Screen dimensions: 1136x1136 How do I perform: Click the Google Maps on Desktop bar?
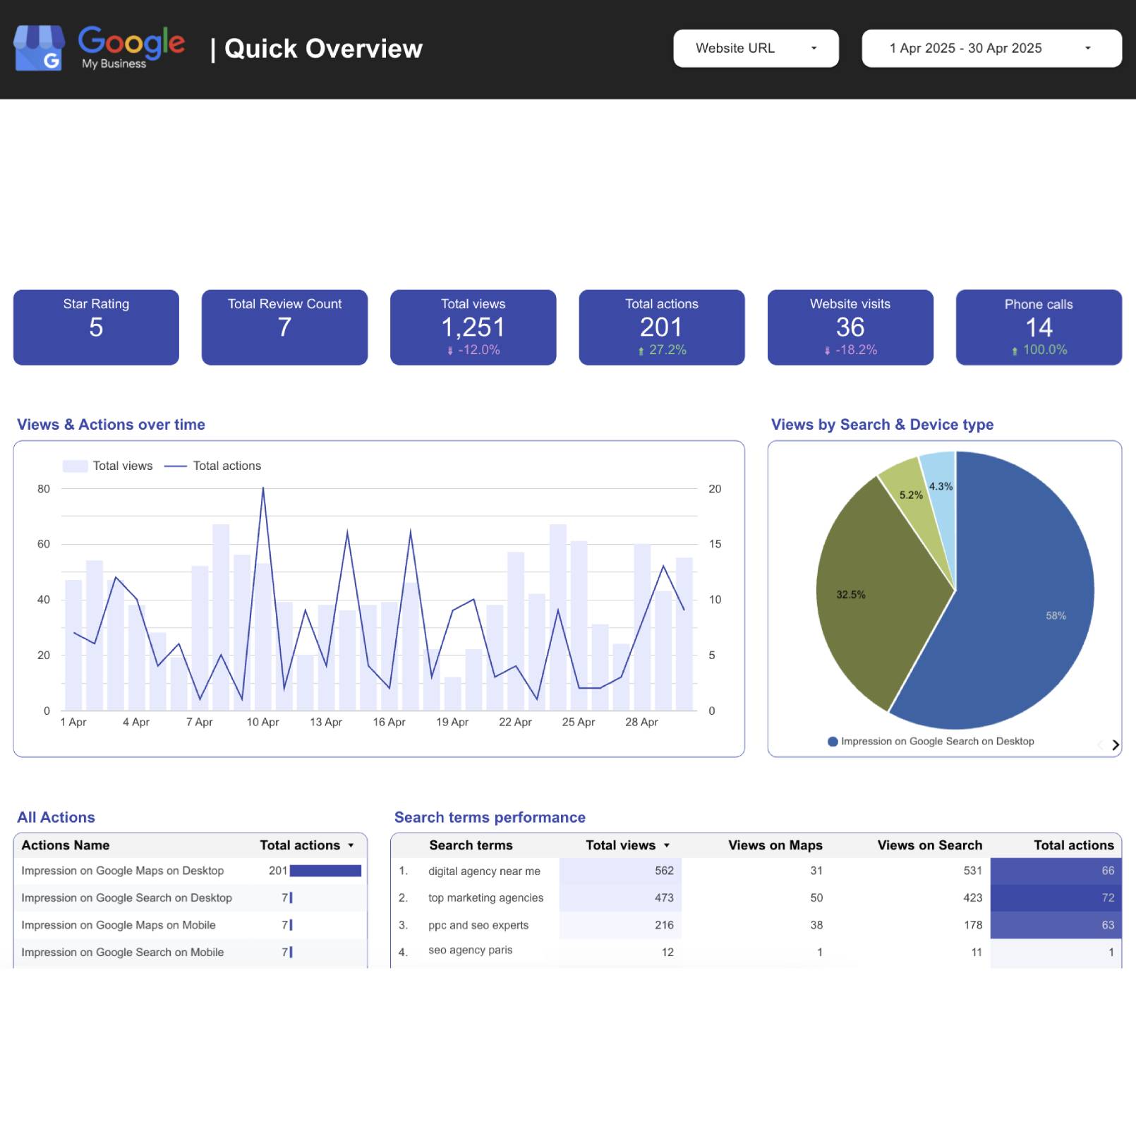pos(325,871)
